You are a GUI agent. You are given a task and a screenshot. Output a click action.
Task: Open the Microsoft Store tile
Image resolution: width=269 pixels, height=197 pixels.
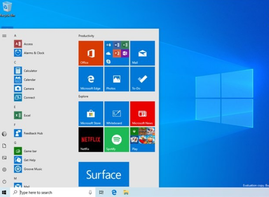pyautogui.click(x=91, y=114)
